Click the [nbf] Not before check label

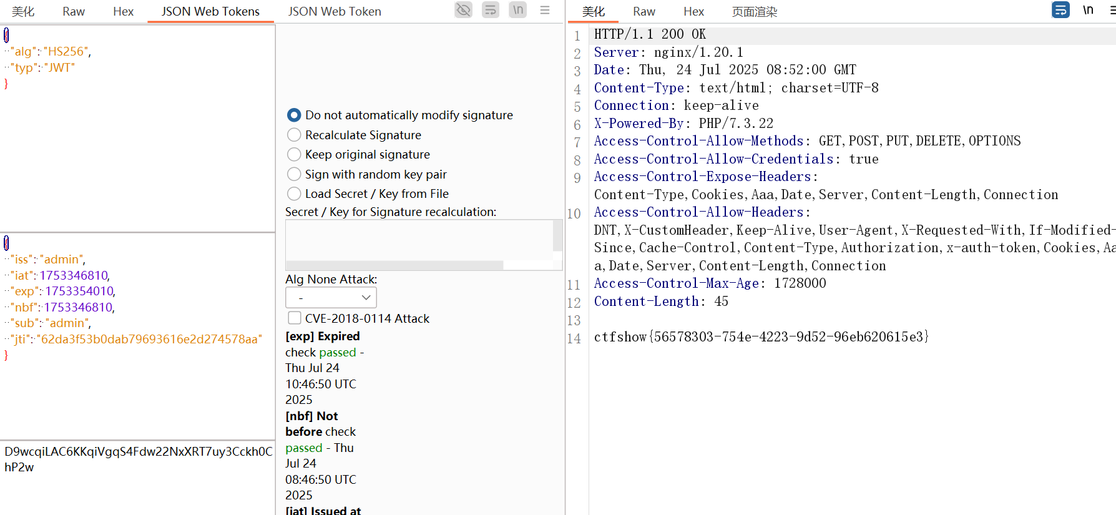[x=321, y=424]
